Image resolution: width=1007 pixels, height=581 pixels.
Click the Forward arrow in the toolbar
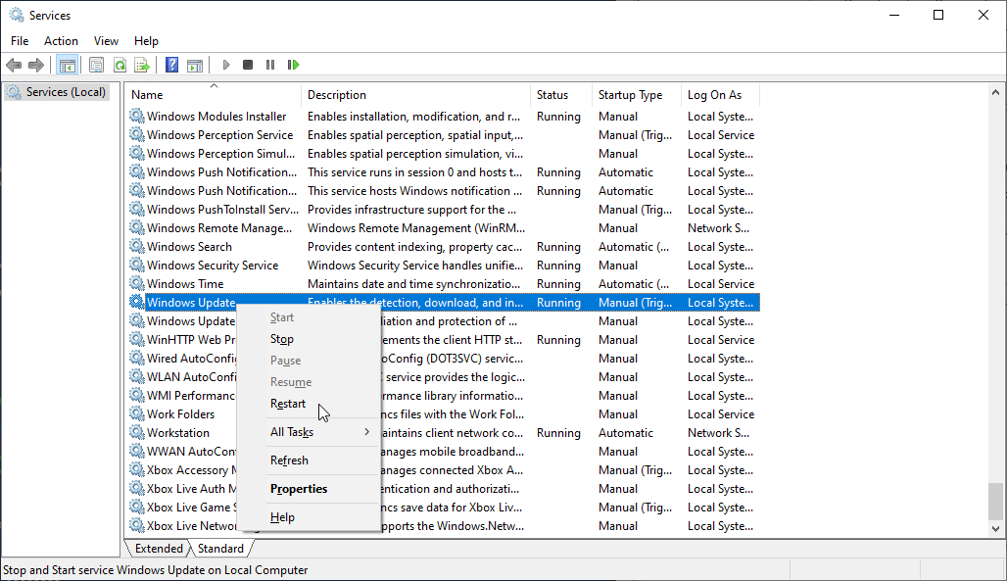coord(36,65)
